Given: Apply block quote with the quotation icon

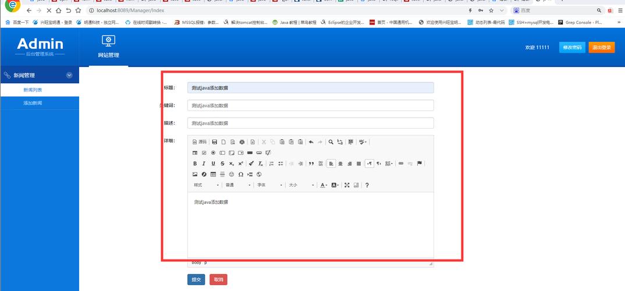Looking at the screenshot, I should coord(311,164).
